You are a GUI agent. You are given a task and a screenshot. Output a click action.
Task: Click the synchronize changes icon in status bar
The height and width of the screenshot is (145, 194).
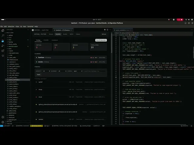point(13,126)
